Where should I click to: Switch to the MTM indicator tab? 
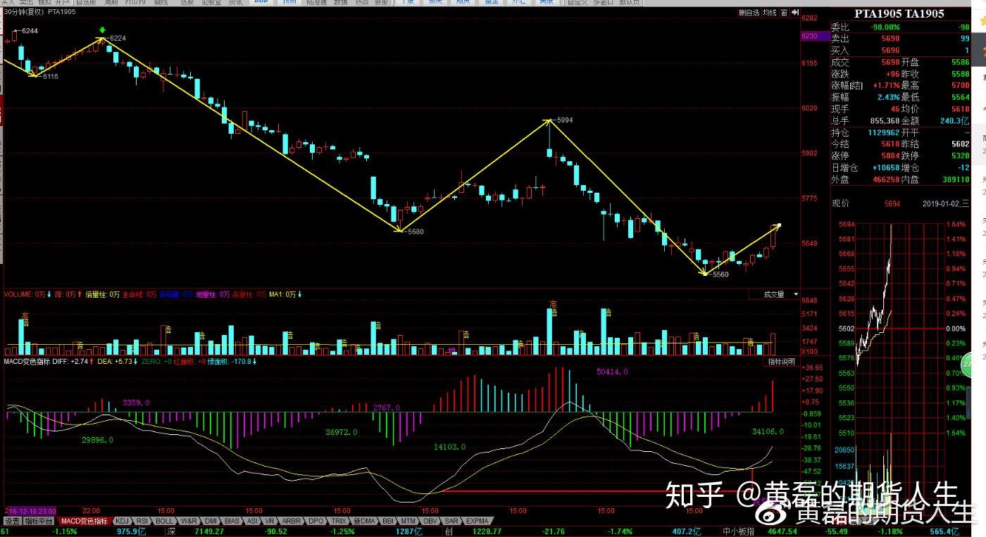click(408, 522)
